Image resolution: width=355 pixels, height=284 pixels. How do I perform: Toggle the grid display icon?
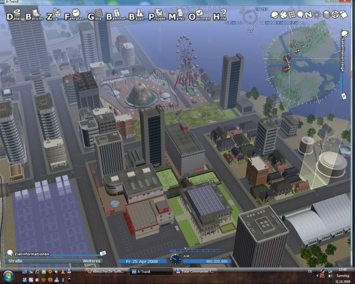click(291, 14)
